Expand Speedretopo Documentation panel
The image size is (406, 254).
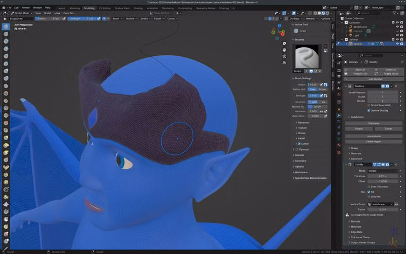pos(310,178)
